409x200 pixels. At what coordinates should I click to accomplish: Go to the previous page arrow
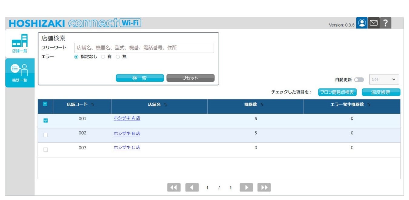pos(192,188)
